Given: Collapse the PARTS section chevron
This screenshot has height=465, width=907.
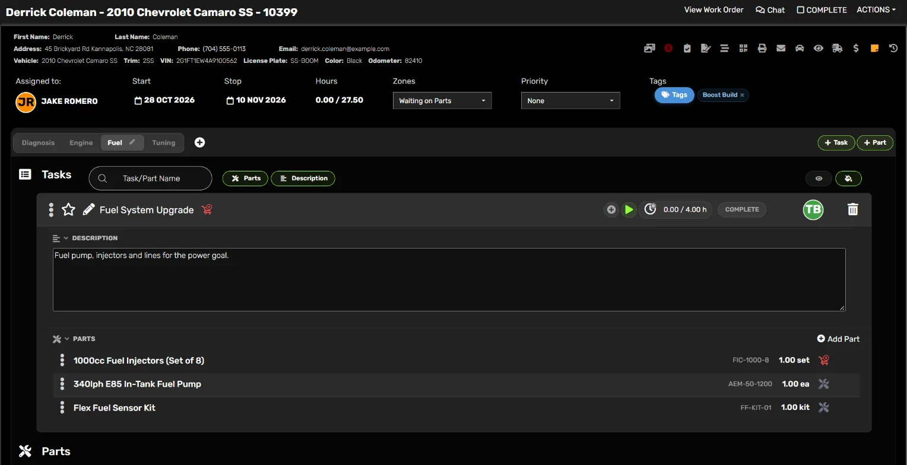Looking at the screenshot, I should click(x=66, y=339).
